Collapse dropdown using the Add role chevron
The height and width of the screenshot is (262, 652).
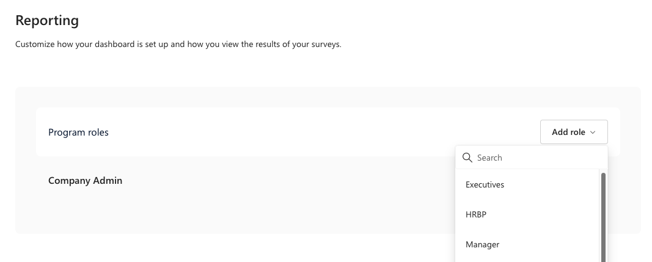(x=593, y=133)
